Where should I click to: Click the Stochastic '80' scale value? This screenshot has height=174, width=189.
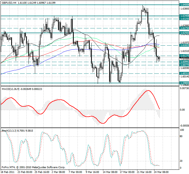click(181, 136)
